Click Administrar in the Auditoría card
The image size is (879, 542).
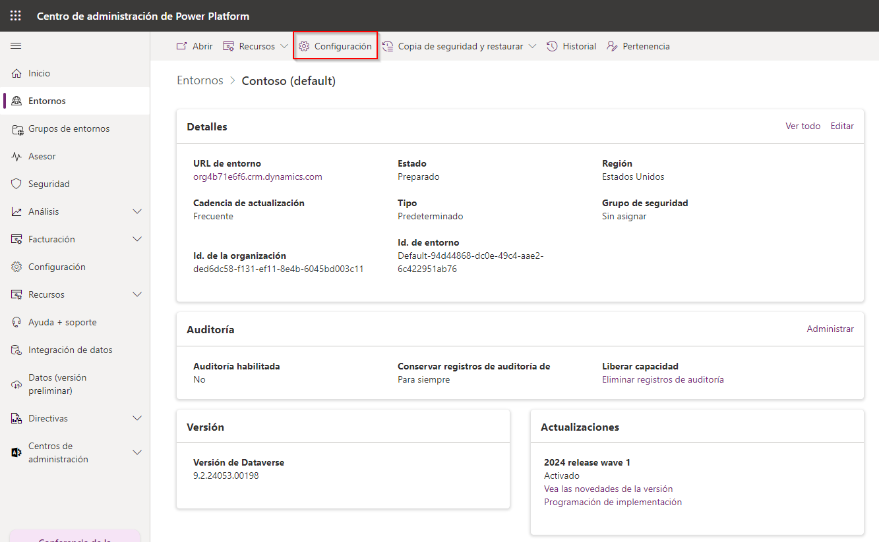click(830, 329)
